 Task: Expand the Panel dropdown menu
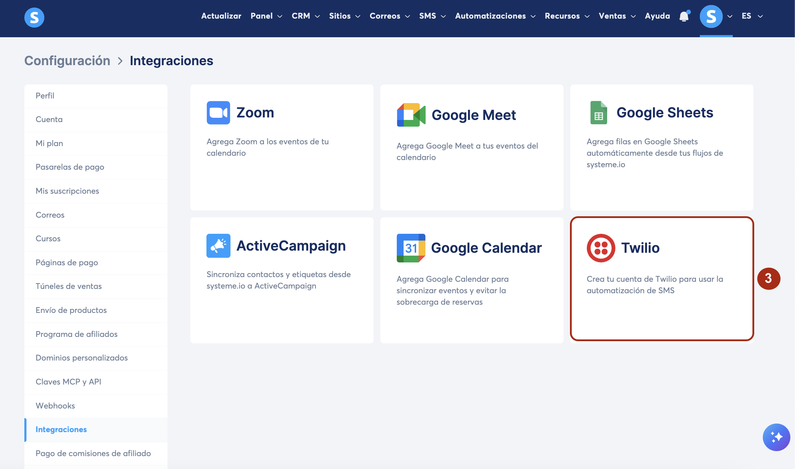pos(267,16)
